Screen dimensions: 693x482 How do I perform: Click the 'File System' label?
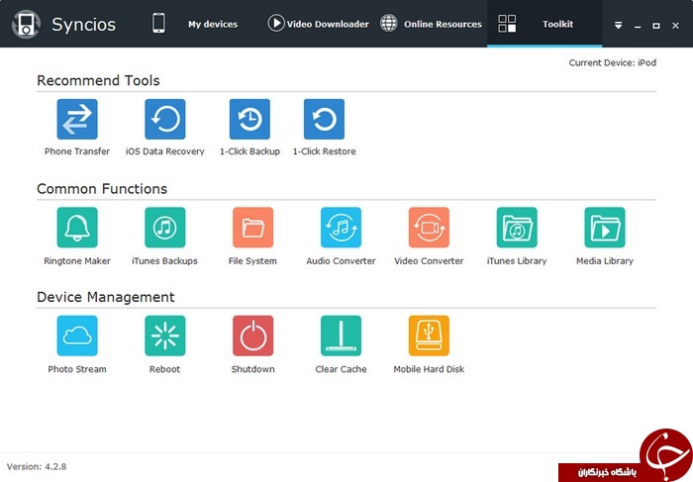(252, 260)
